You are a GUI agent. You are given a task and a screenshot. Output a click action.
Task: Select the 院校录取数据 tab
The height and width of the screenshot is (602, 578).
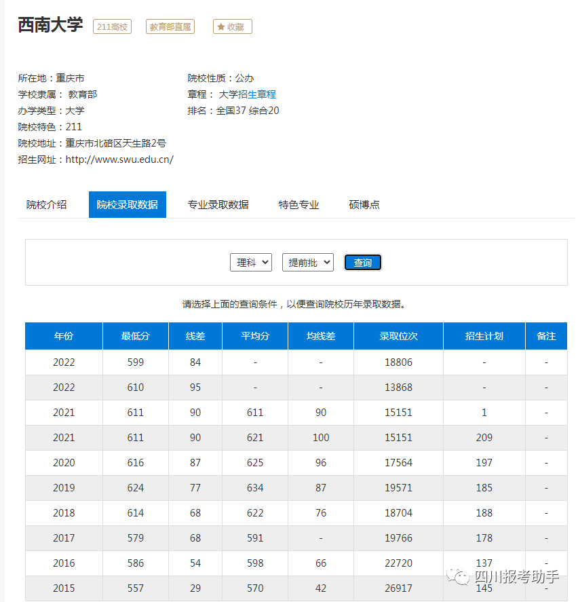[128, 205]
